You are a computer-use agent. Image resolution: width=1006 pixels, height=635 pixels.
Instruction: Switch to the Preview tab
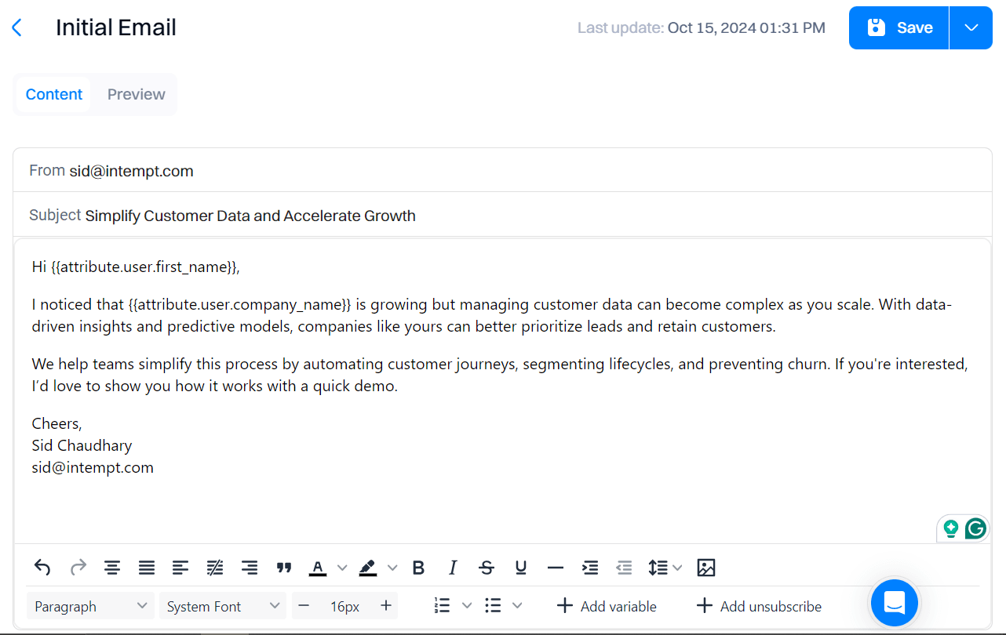click(x=136, y=94)
